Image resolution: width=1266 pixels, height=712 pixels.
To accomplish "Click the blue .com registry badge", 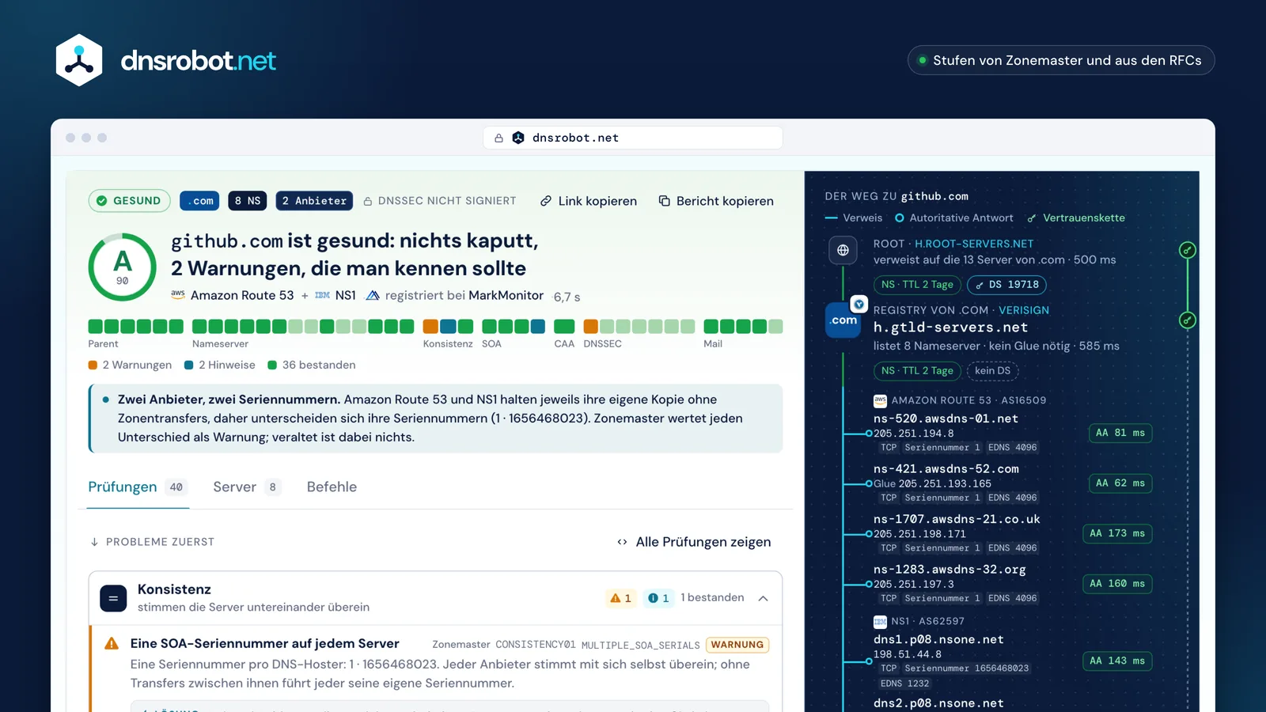I will [x=843, y=320].
